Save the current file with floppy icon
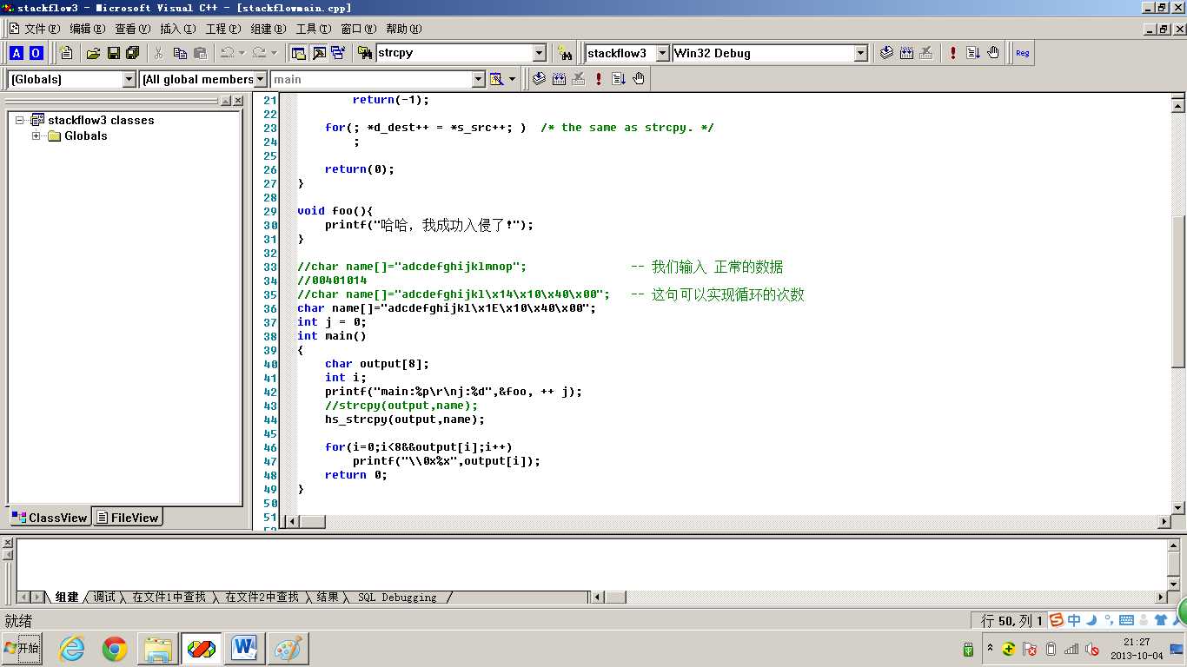1187x667 pixels. [x=113, y=53]
